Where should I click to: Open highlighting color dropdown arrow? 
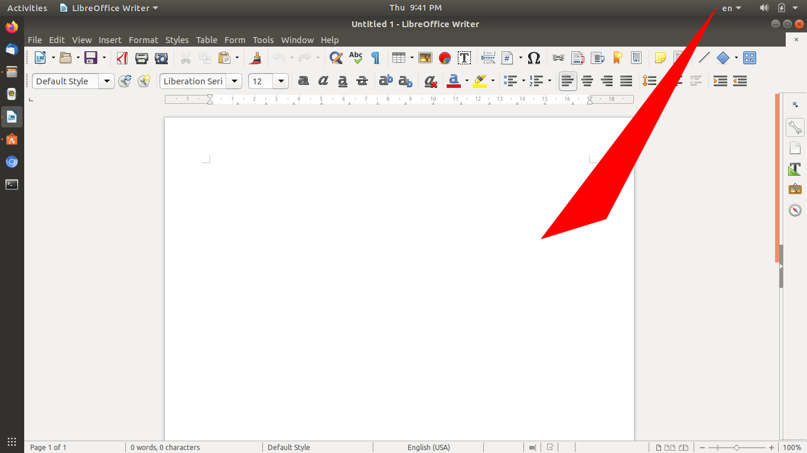(493, 81)
